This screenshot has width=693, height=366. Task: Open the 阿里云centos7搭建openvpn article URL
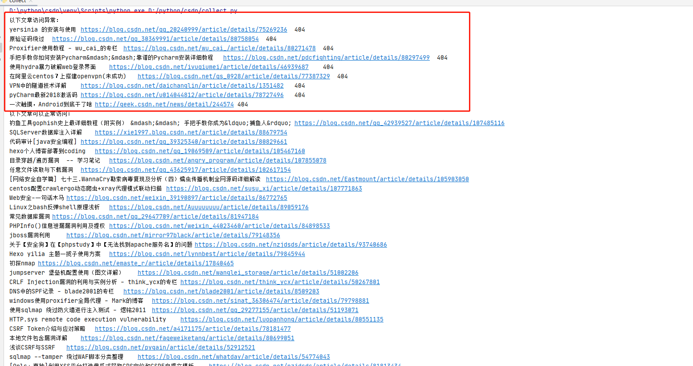pos(234,76)
